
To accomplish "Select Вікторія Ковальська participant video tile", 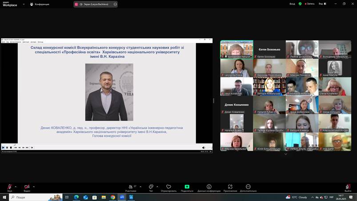I will (269, 86).
